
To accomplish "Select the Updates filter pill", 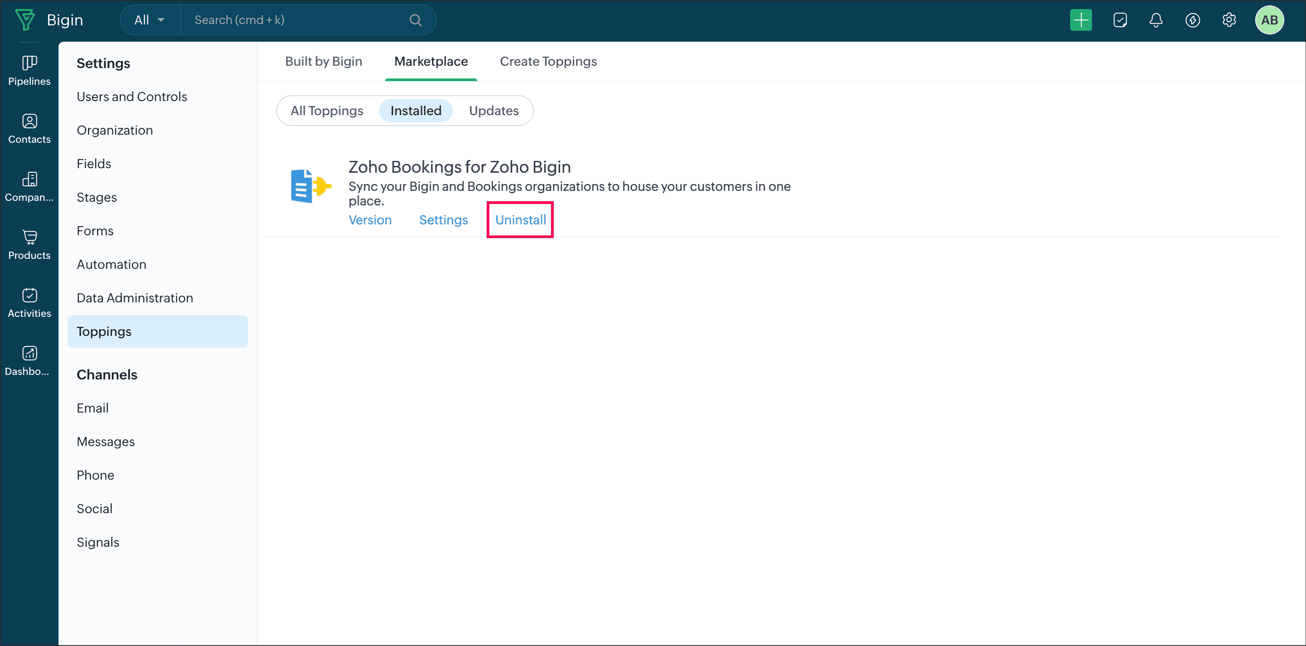I will (493, 111).
